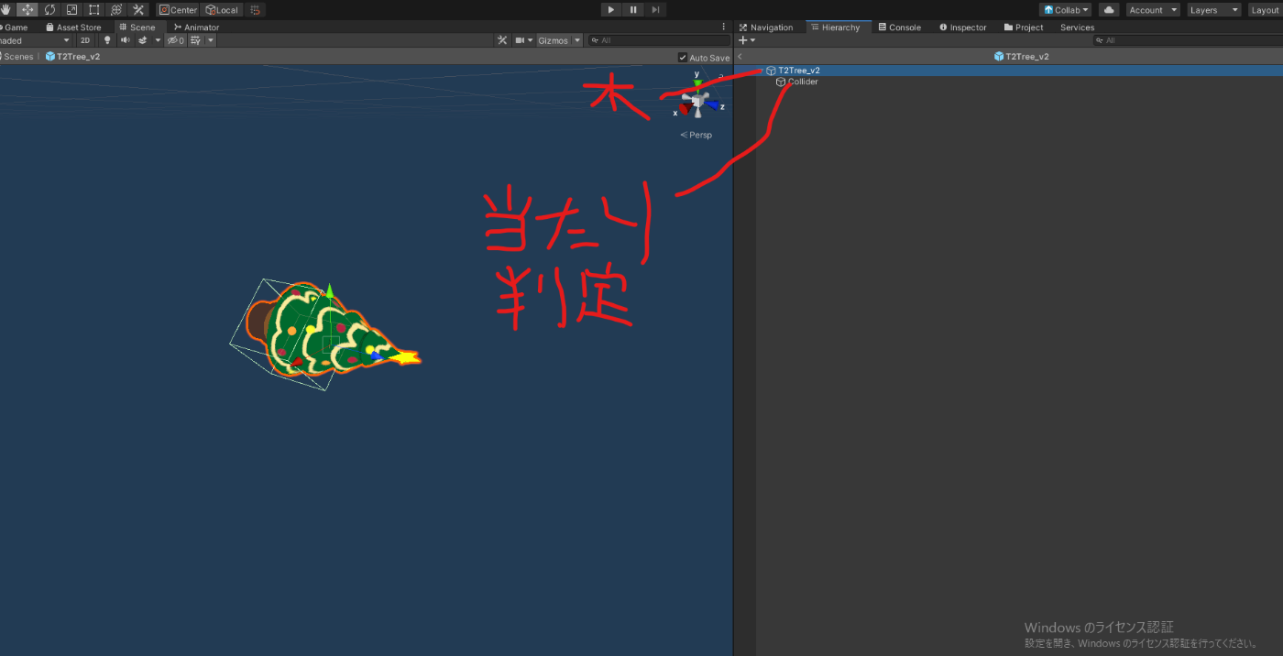Open the custom editor tools
The width and height of the screenshot is (1283, 656).
click(138, 9)
